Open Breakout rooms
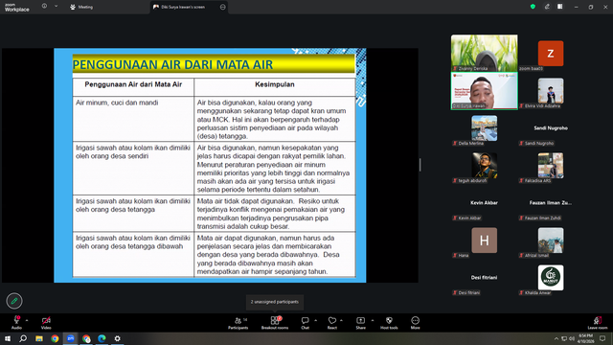Screen dimensions: 613x345 click(x=275, y=323)
